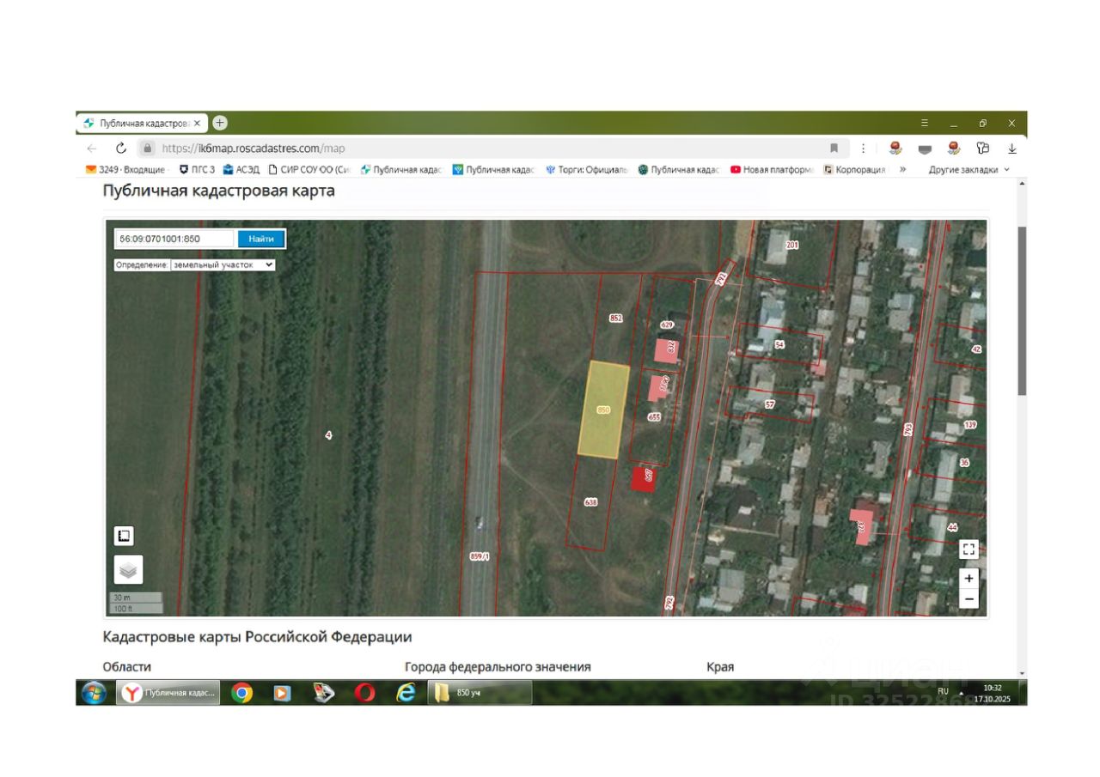Image resolution: width=1100 pixels, height=777 pixels.
Task: Click the cadastral number search field
Action: click(175, 239)
